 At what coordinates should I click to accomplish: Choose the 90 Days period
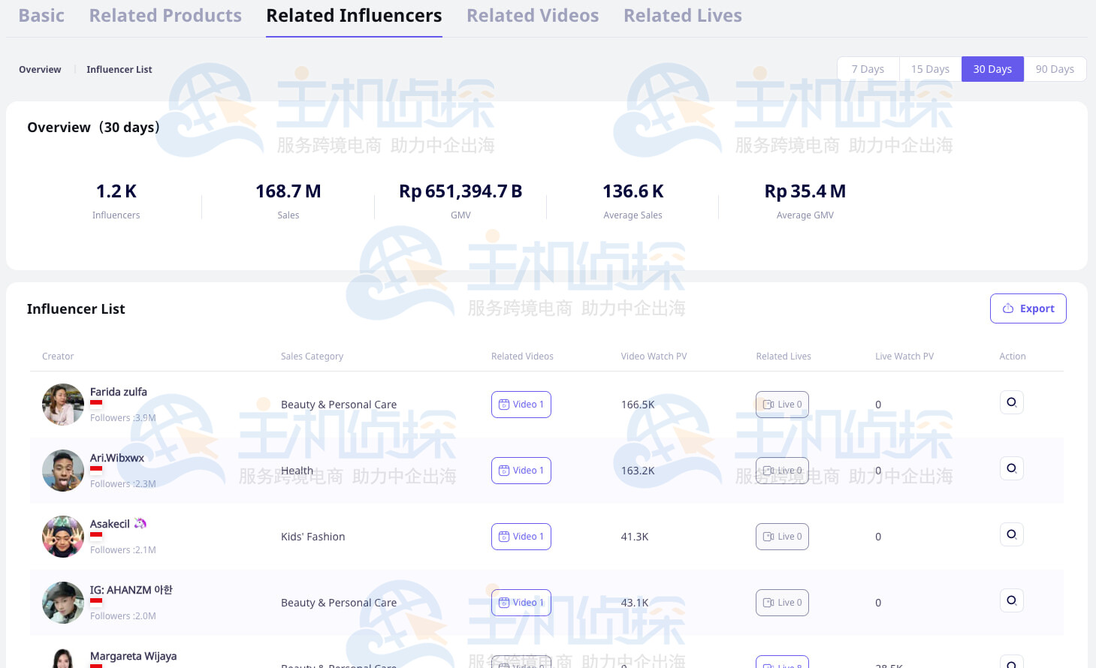[x=1054, y=69]
